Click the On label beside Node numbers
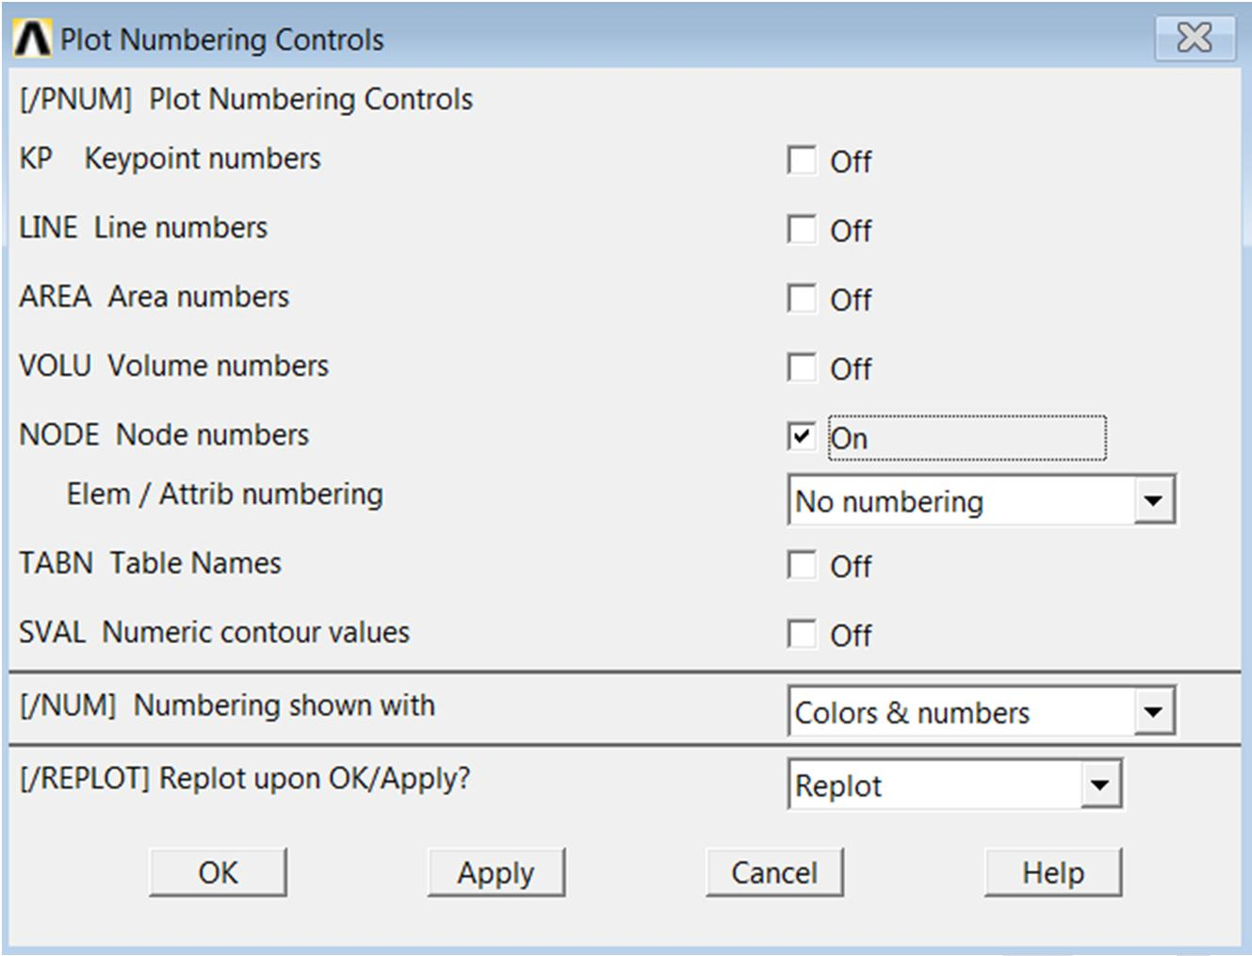Image resolution: width=1252 pixels, height=956 pixels. [x=849, y=438]
